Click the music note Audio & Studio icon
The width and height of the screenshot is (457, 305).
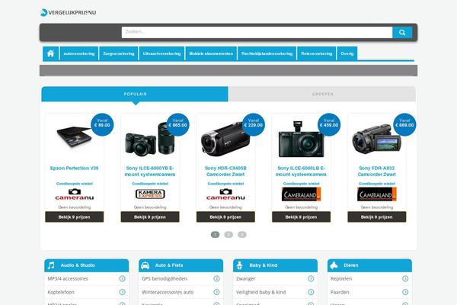point(51,265)
